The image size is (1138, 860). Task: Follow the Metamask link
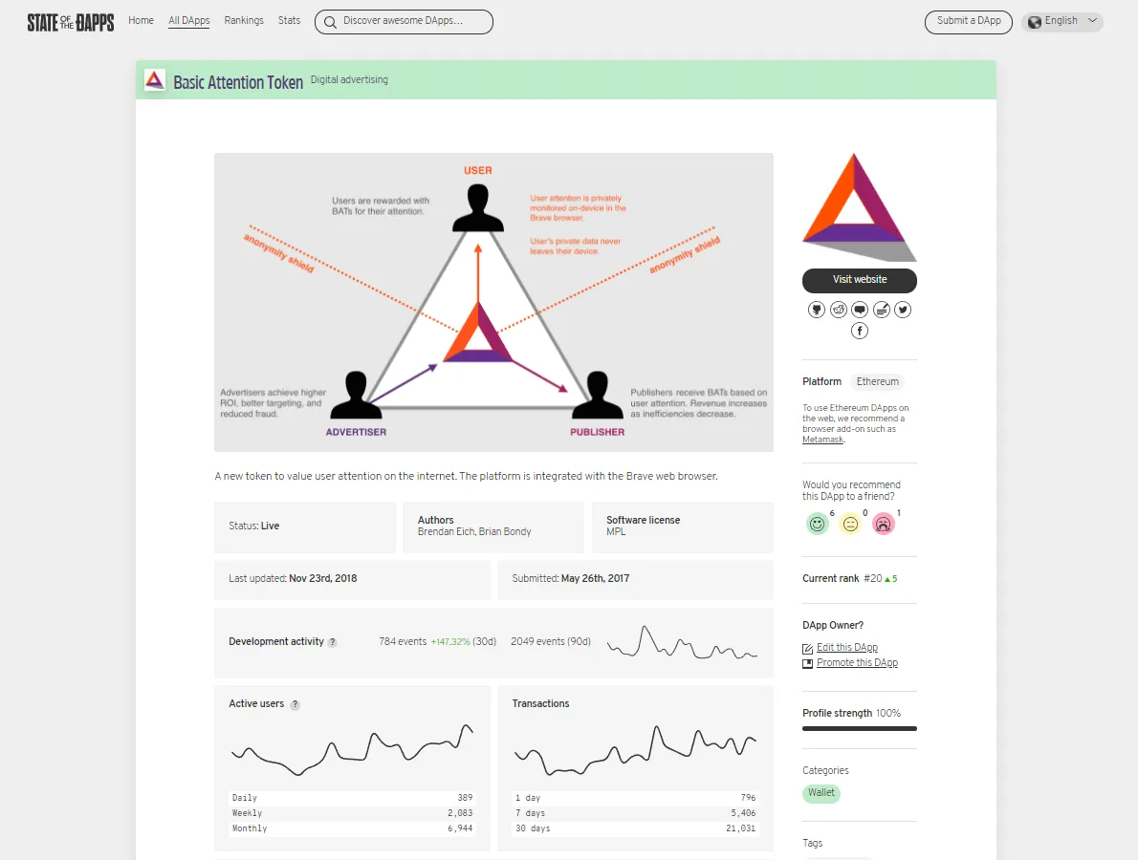823,440
